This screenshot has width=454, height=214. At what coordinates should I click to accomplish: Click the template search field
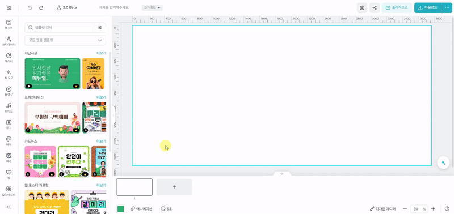click(60, 28)
